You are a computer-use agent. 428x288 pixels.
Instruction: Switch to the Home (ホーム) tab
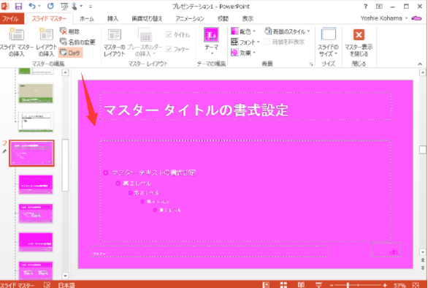tap(87, 18)
